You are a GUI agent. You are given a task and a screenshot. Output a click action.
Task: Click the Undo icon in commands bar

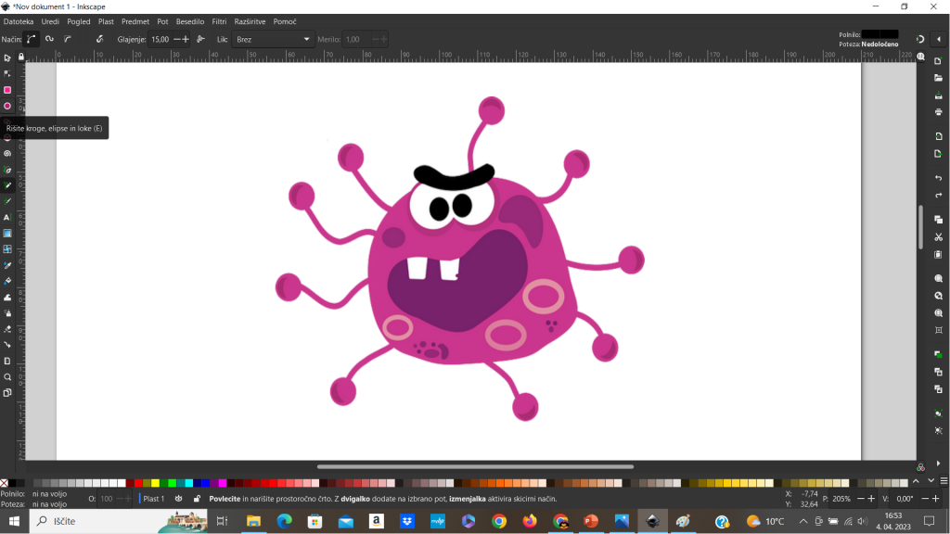[939, 178]
